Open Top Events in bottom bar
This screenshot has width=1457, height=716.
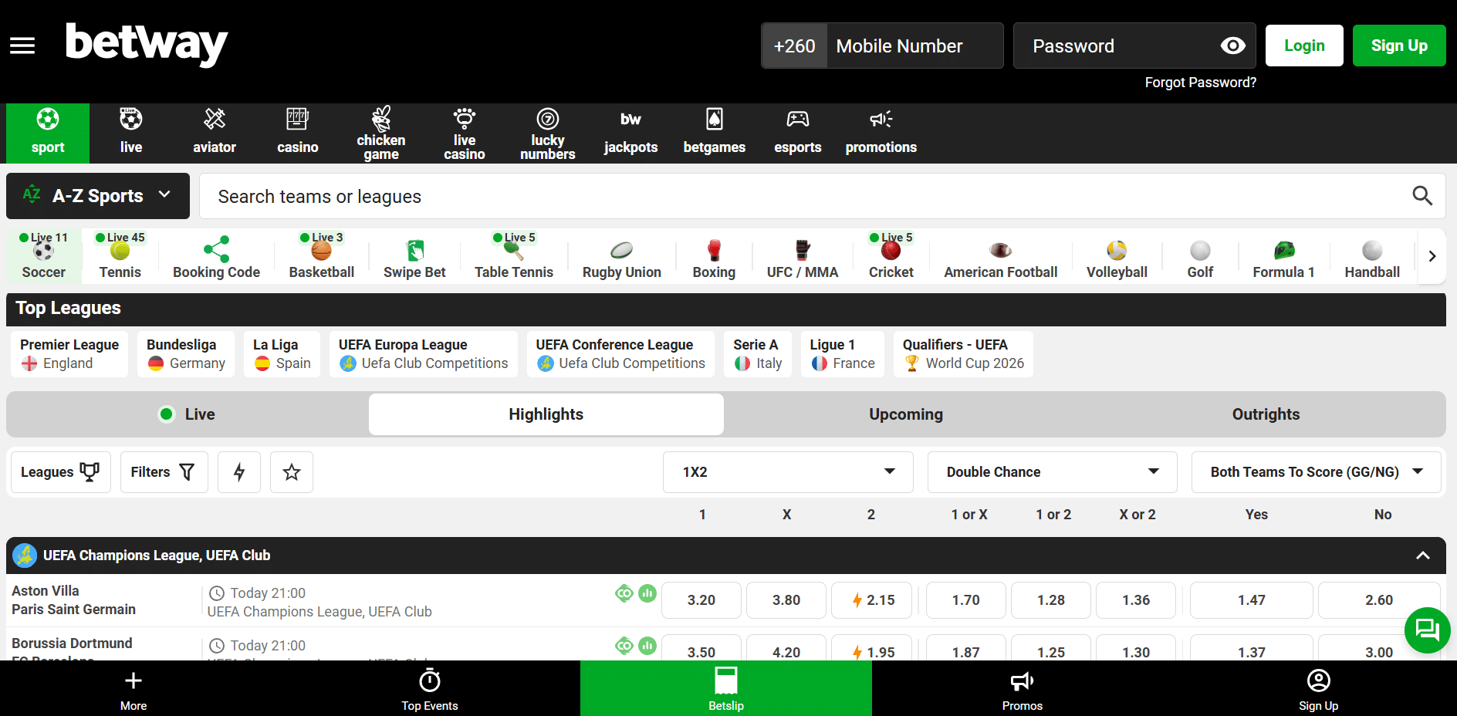coord(430,688)
